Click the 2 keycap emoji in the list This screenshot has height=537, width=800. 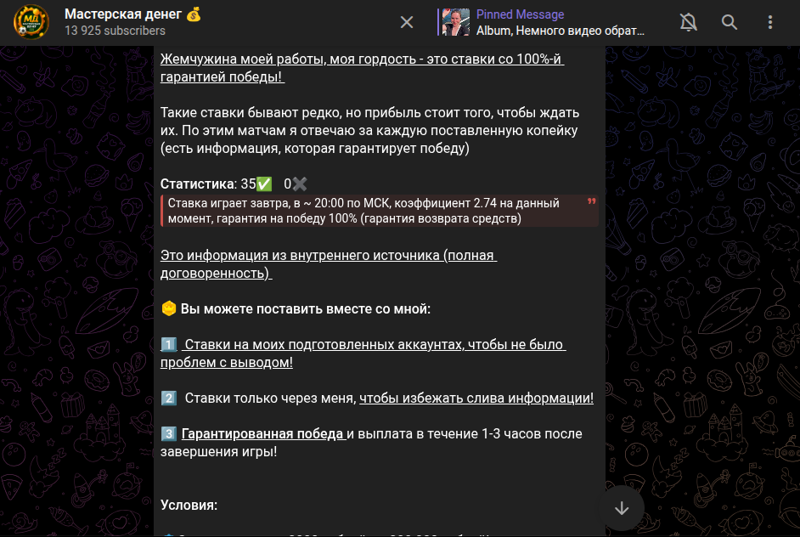pos(170,399)
